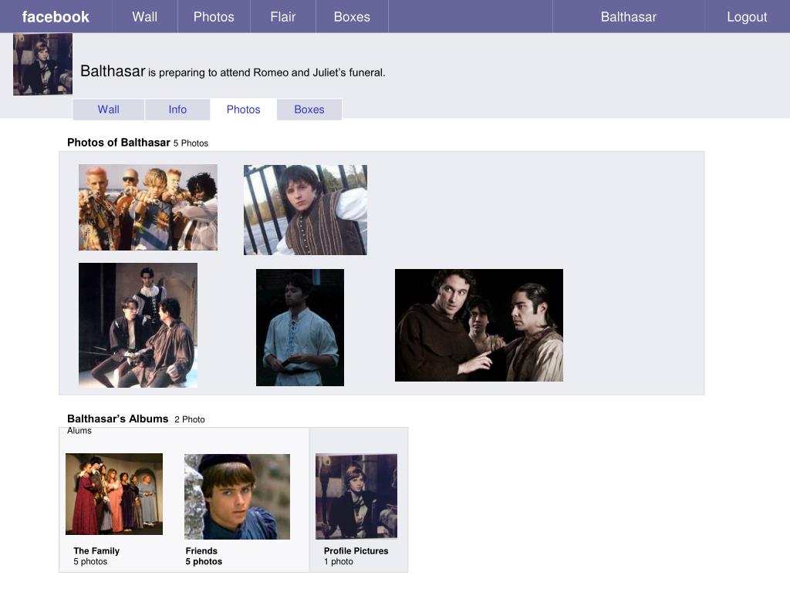Click '1 photo' under Profile Pictures
The image size is (790, 592).
click(339, 561)
